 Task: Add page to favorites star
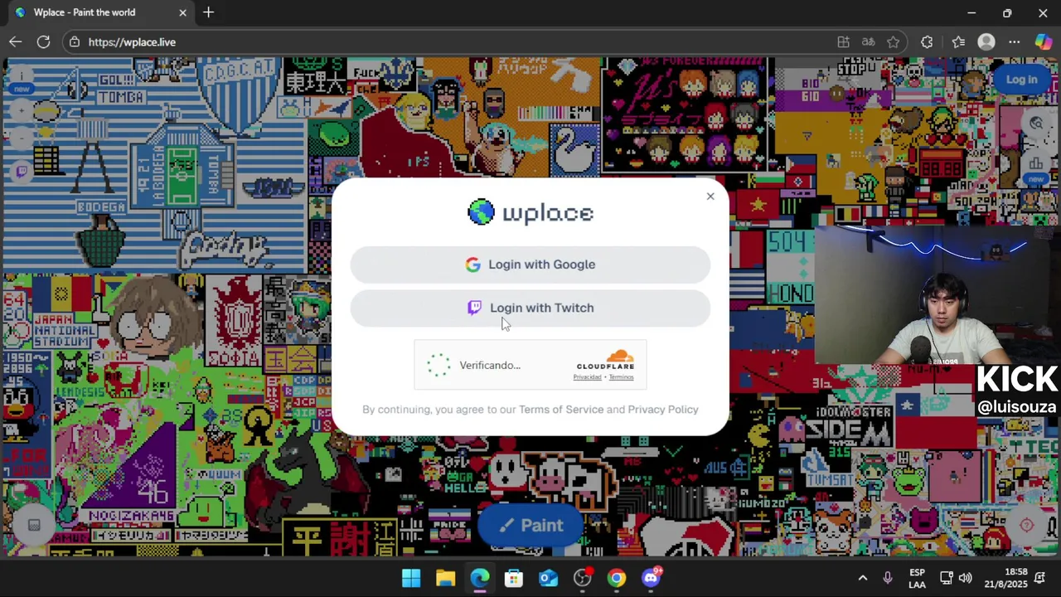(893, 41)
